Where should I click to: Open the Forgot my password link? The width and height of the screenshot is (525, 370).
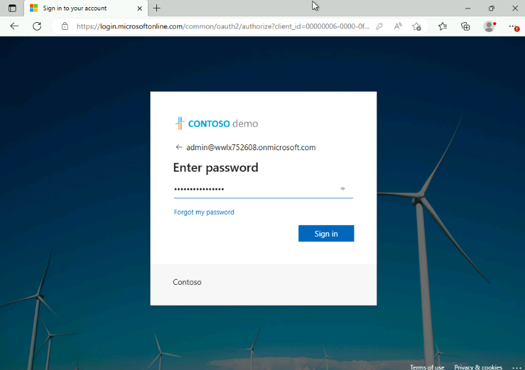(204, 212)
